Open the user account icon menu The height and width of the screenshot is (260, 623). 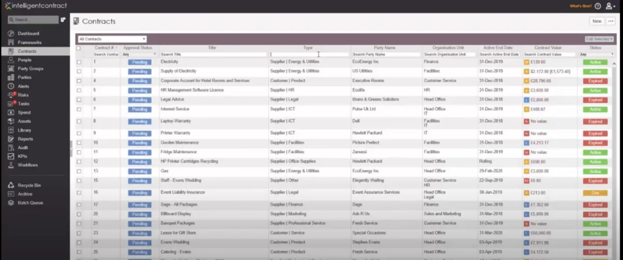pyautogui.click(x=611, y=6)
